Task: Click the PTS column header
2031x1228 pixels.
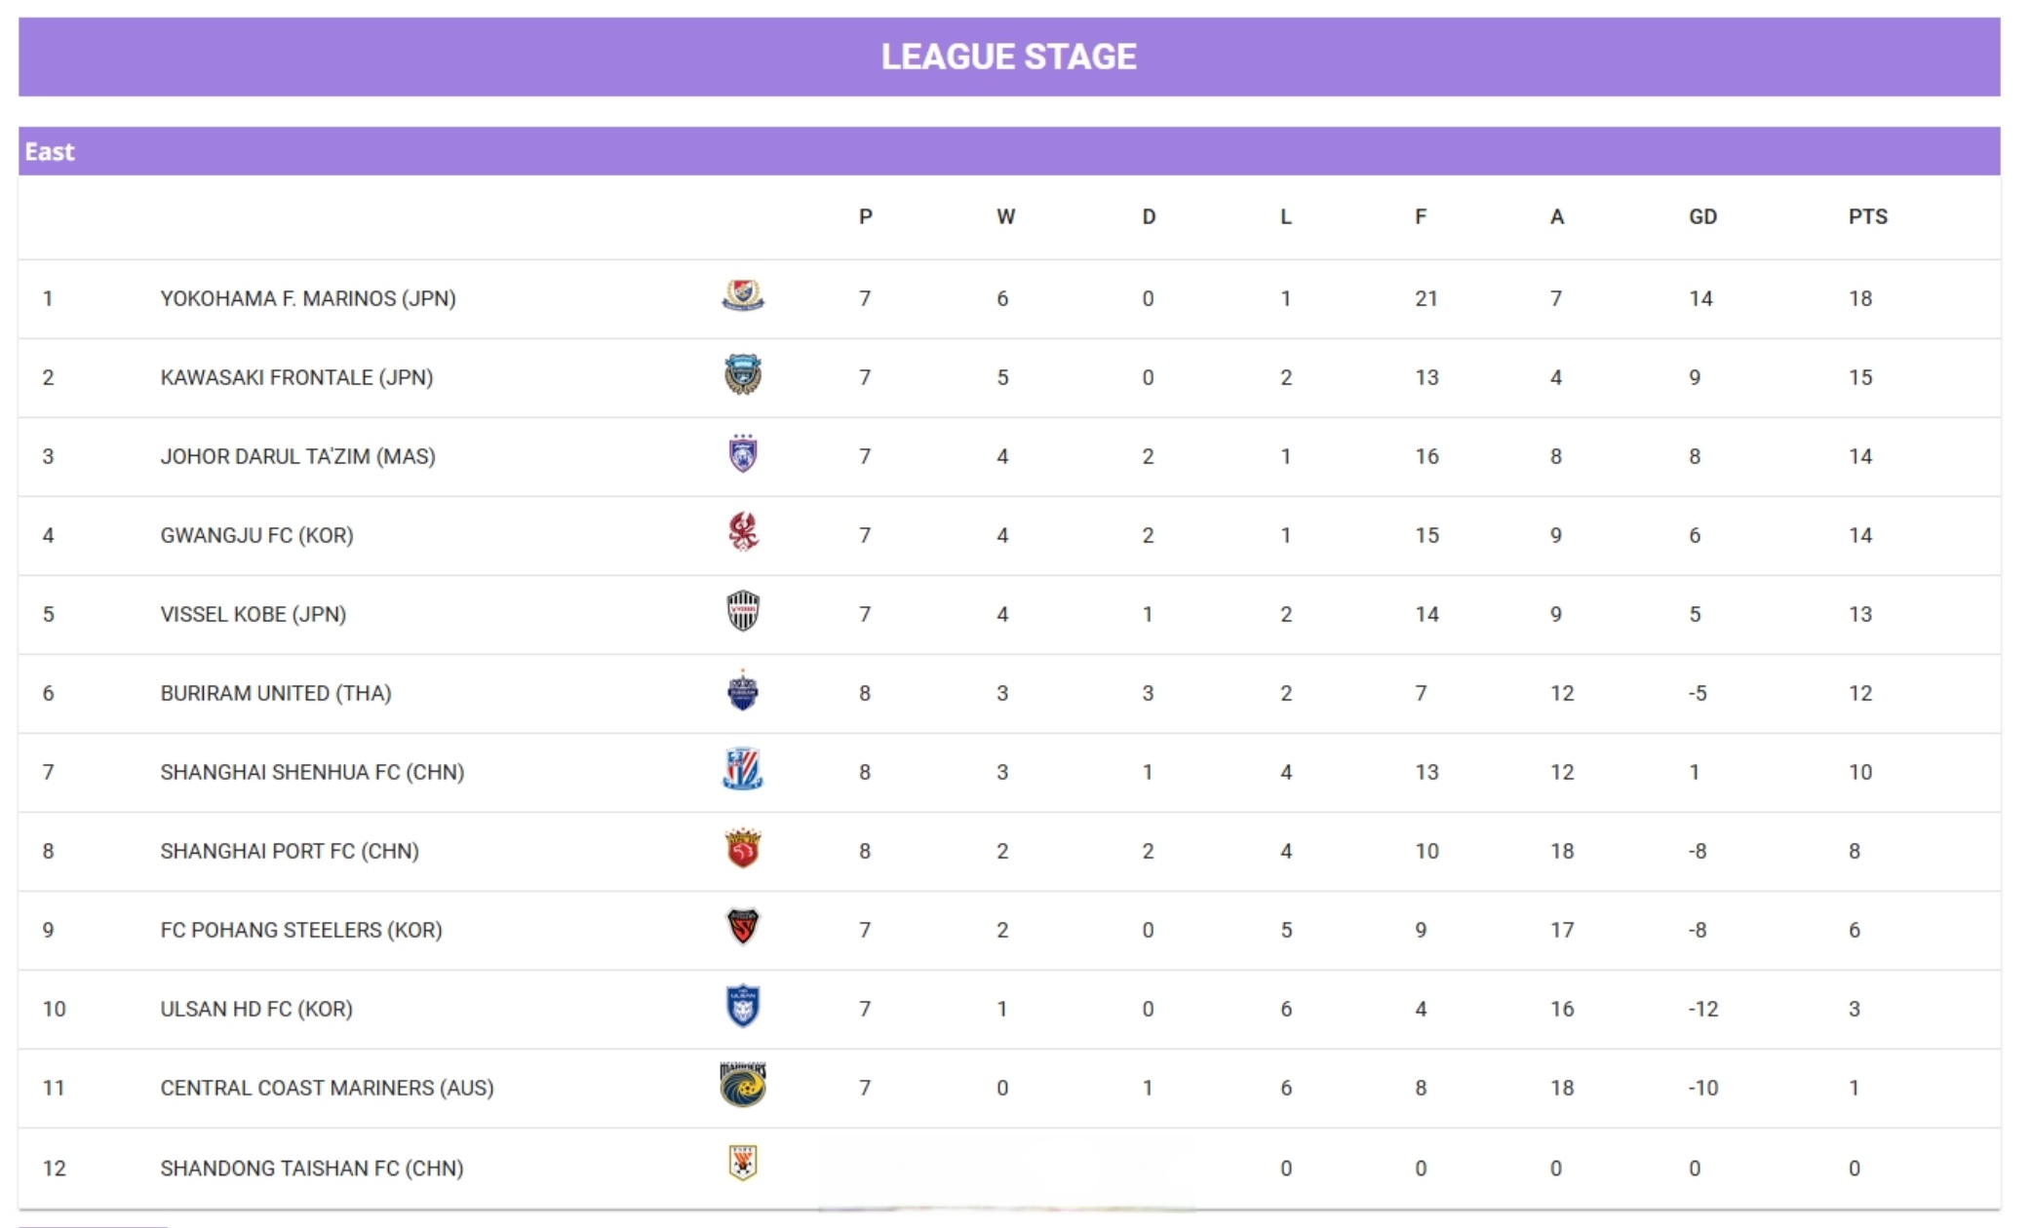Action: [1867, 217]
